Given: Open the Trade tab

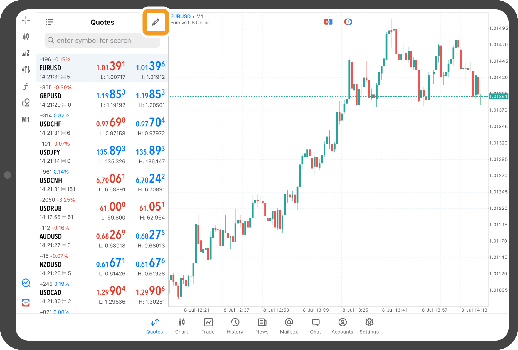Looking at the screenshot, I should point(208,326).
